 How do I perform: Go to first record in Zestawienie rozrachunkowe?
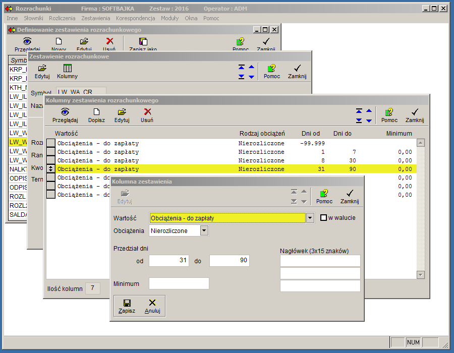[242, 67]
